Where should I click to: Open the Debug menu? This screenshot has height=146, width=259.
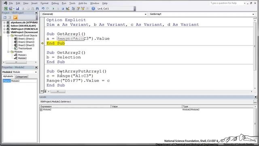click(55, 3)
